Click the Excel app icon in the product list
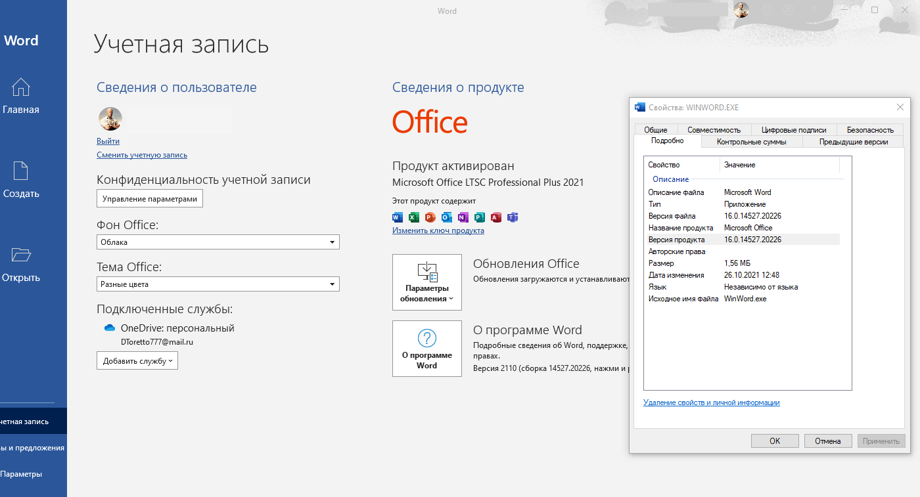920x497 pixels. (x=414, y=217)
